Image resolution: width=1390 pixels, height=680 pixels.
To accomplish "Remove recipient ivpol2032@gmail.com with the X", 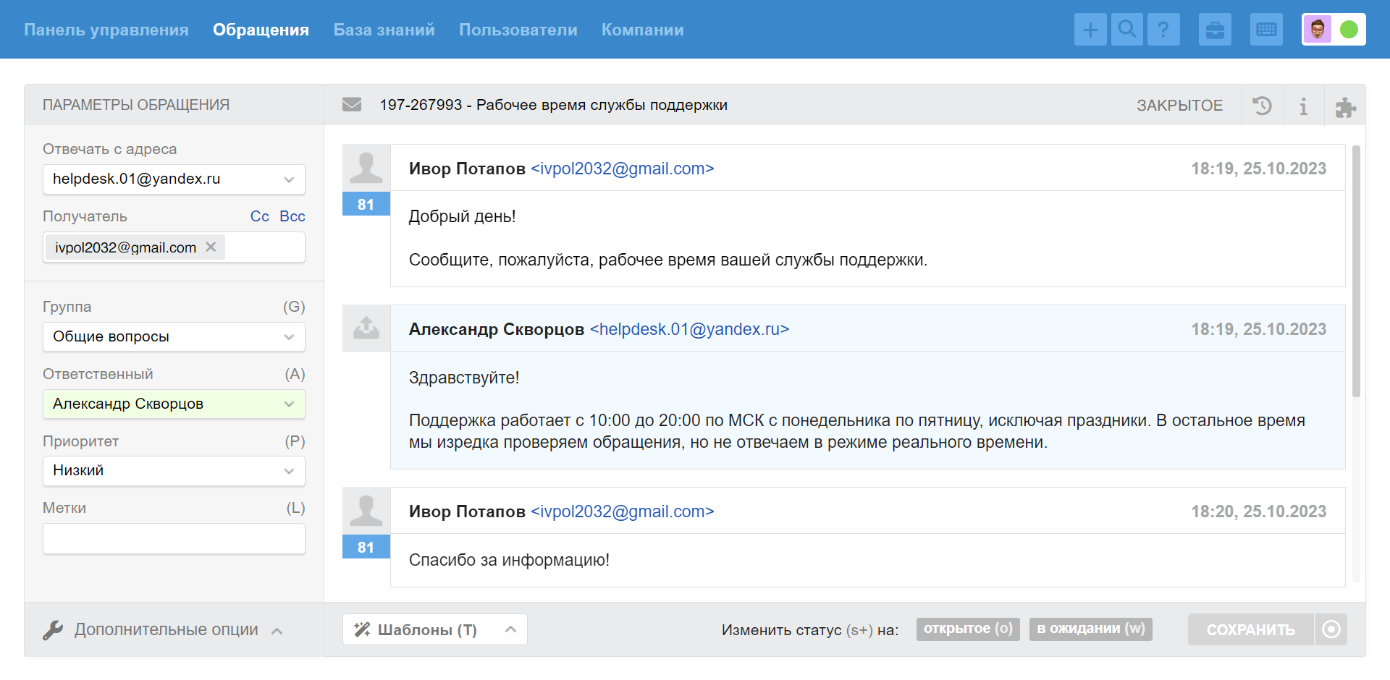I will pyautogui.click(x=211, y=247).
